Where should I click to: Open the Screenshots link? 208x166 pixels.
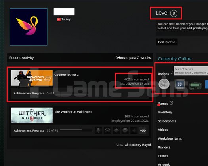pos(167,121)
